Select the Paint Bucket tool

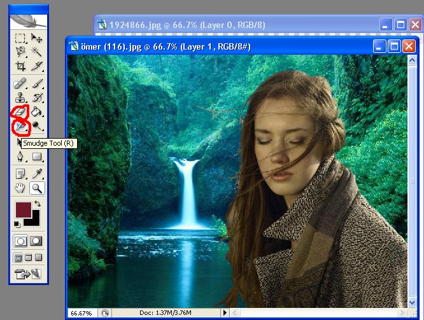point(36,111)
